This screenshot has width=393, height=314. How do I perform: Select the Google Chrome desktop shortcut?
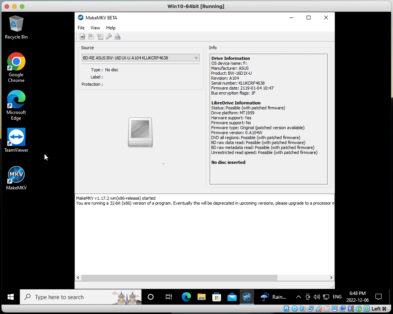[x=16, y=67]
